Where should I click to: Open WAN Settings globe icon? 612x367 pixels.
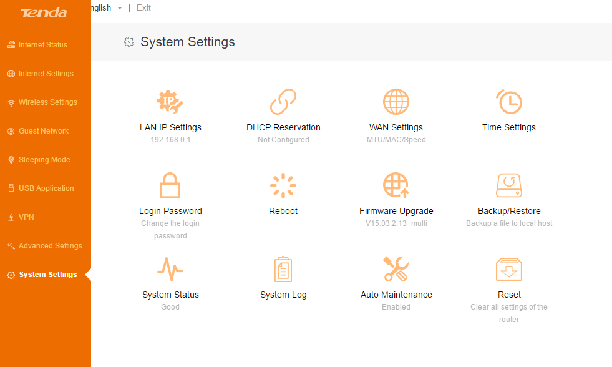click(396, 101)
